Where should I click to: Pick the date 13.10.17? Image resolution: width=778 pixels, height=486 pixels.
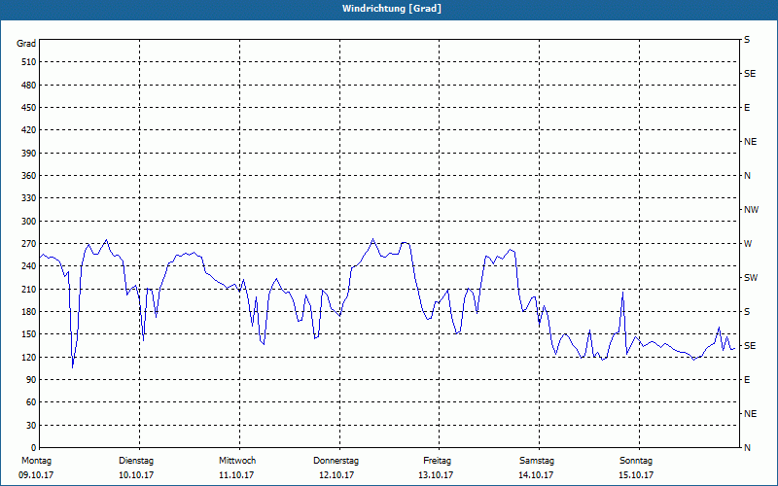(436, 475)
